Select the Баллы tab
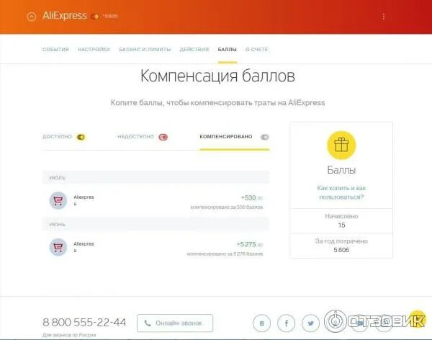The width and height of the screenshot is (432, 340). click(227, 50)
